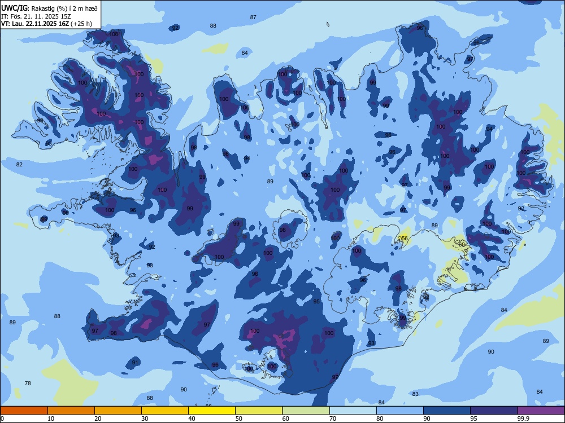Click the legend scale label '0'
Viewport: 565px width, 423px height.
2,418
